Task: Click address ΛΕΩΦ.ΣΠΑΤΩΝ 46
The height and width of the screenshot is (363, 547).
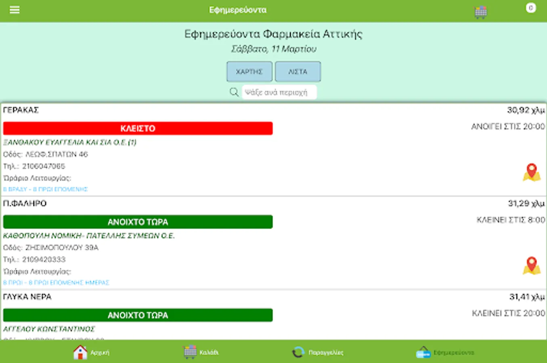Action: tap(57, 154)
